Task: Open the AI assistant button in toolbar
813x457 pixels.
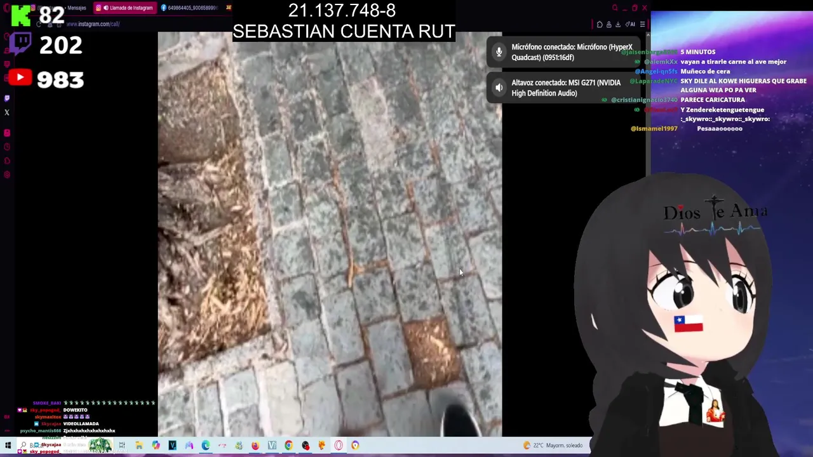Action: pyautogui.click(x=631, y=24)
